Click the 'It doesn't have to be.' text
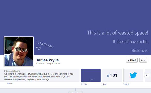 [x=131, y=42]
